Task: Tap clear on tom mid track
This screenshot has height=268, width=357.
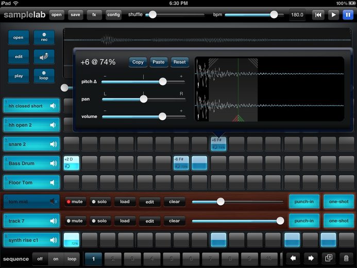Action: 175,202
